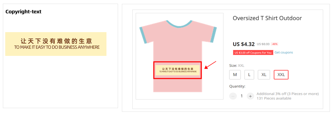Select size M
The image size is (333, 117).
235,75
